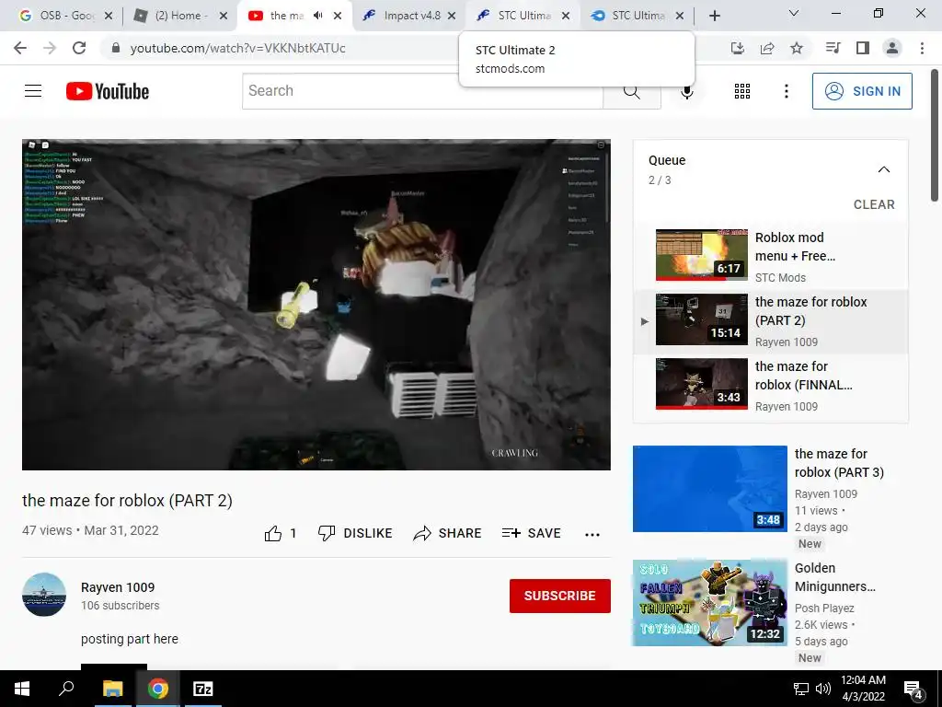Click the DISLIKE thumbs down button
The image size is (942, 707).
355,533
